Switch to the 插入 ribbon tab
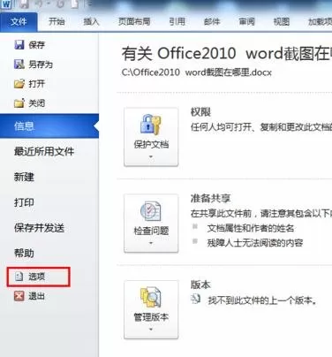332x357 pixels. pyautogui.click(x=91, y=21)
